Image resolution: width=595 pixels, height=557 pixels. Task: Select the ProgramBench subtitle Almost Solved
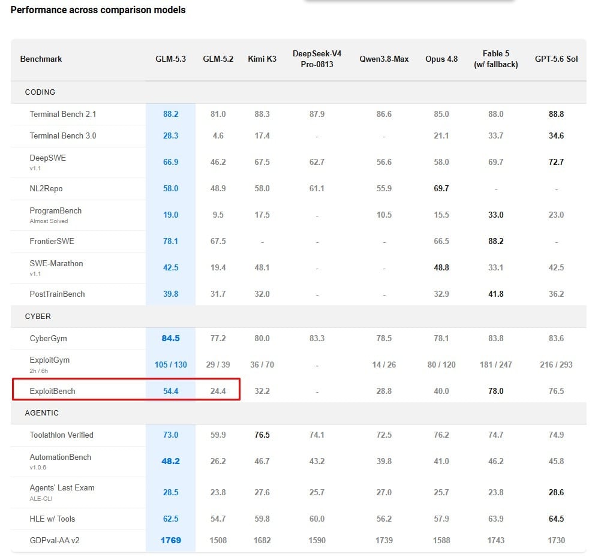point(49,221)
